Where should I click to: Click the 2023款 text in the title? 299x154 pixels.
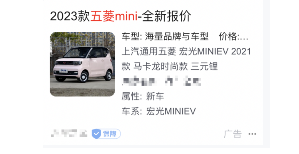pyautogui.click(x=70, y=16)
